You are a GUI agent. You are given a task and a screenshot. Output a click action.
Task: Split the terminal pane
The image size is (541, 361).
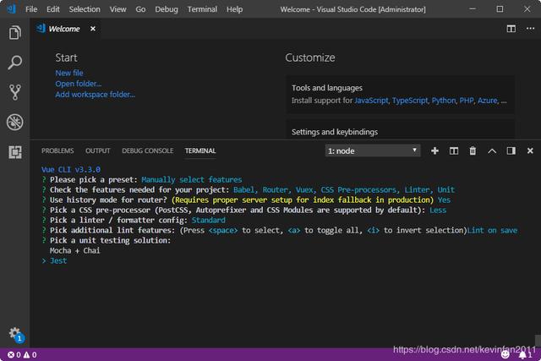point(454,150)
